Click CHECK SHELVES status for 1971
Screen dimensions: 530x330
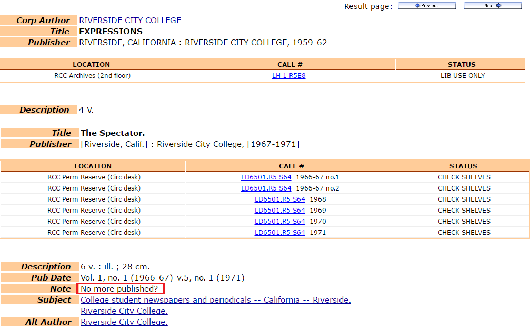464,233
